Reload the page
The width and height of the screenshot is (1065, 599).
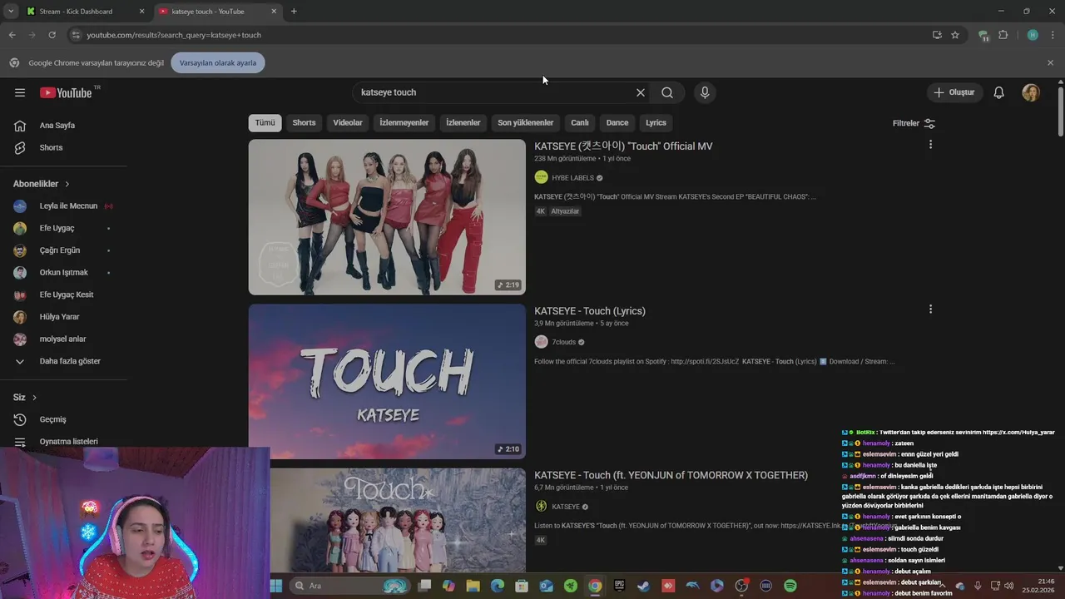click(52, 35)
